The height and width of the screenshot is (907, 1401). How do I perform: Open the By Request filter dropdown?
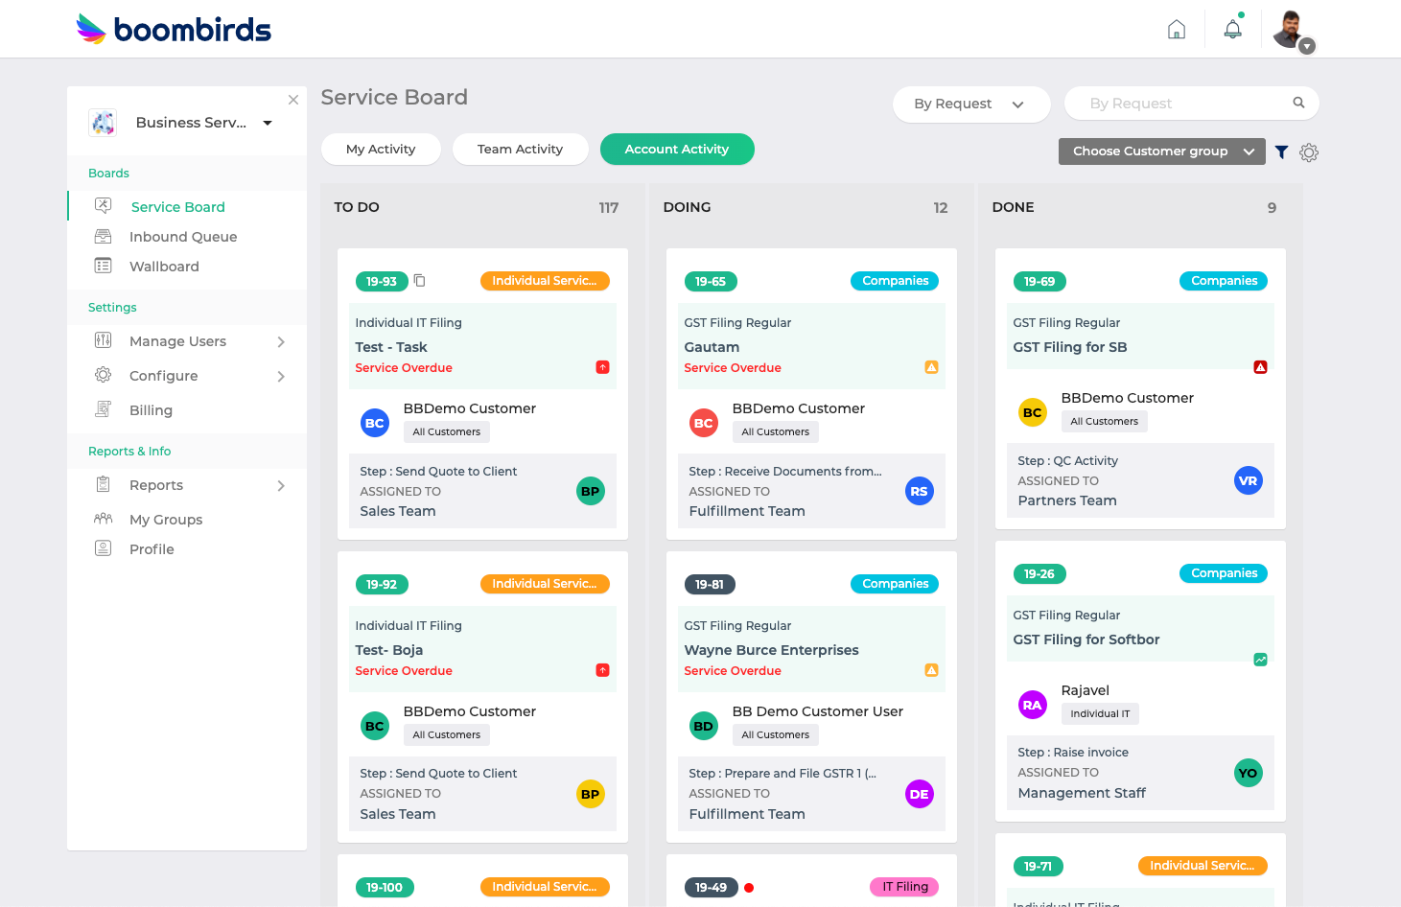(970, 104)
